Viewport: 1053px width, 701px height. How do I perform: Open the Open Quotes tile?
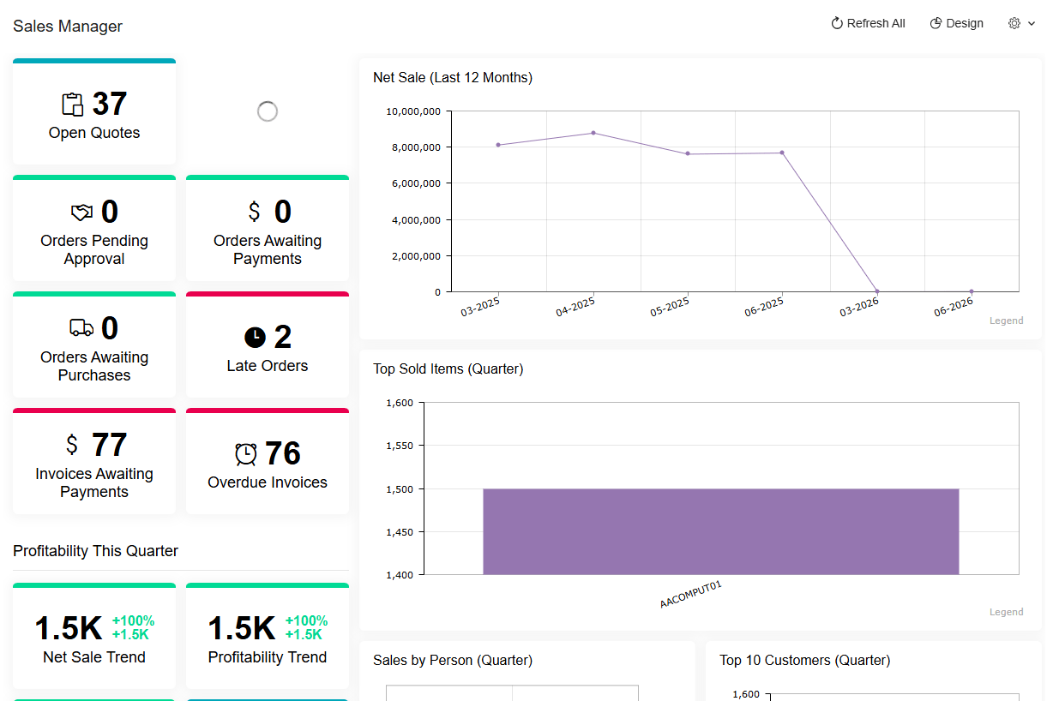(x=94, y=111)
